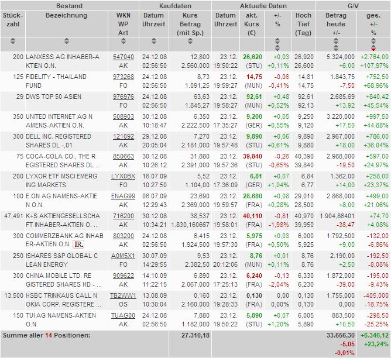Image resolution: width=391 pixels, height=358 pixels.
Task: Open WKN link 803200 for Commerzbank
Action: tap(123, 236)
